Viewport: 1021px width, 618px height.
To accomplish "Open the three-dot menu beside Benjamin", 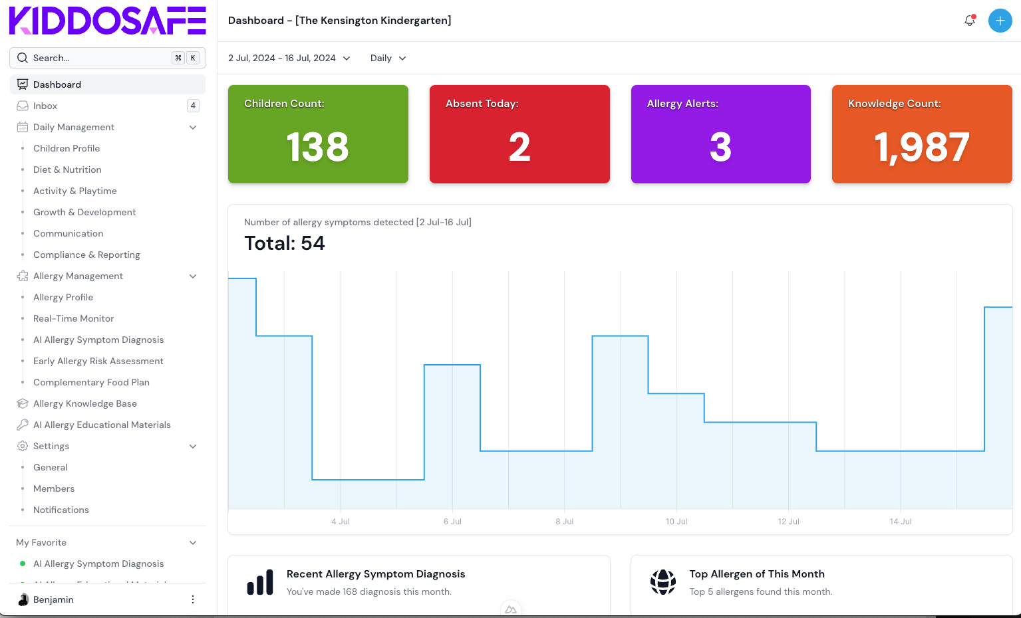I will pos(193,599).
